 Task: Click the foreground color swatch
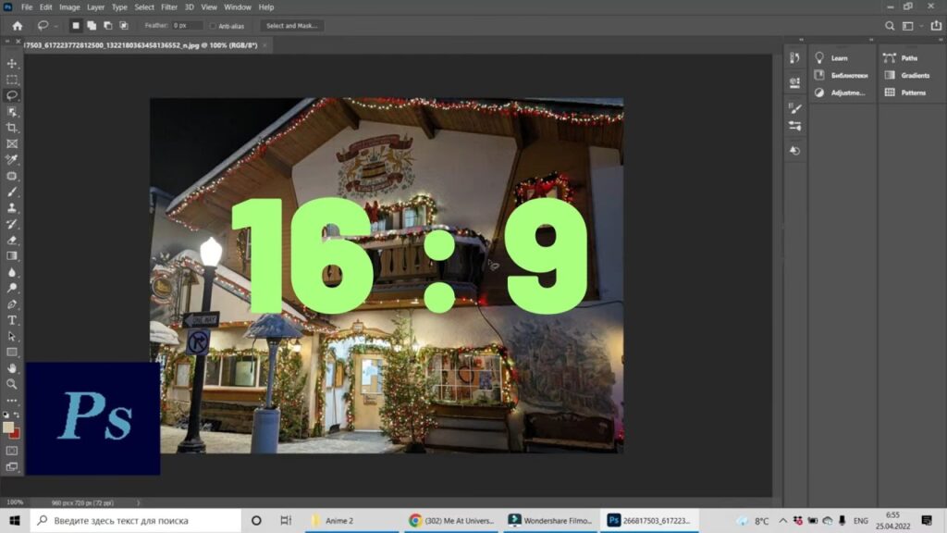point(9,427)
